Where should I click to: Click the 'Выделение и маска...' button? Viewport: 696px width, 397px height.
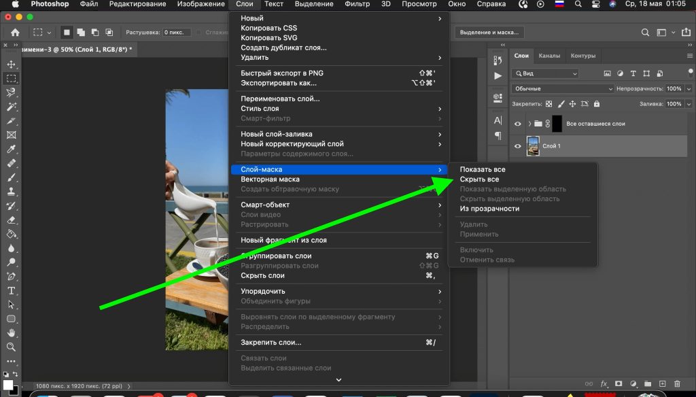[489, 32]
